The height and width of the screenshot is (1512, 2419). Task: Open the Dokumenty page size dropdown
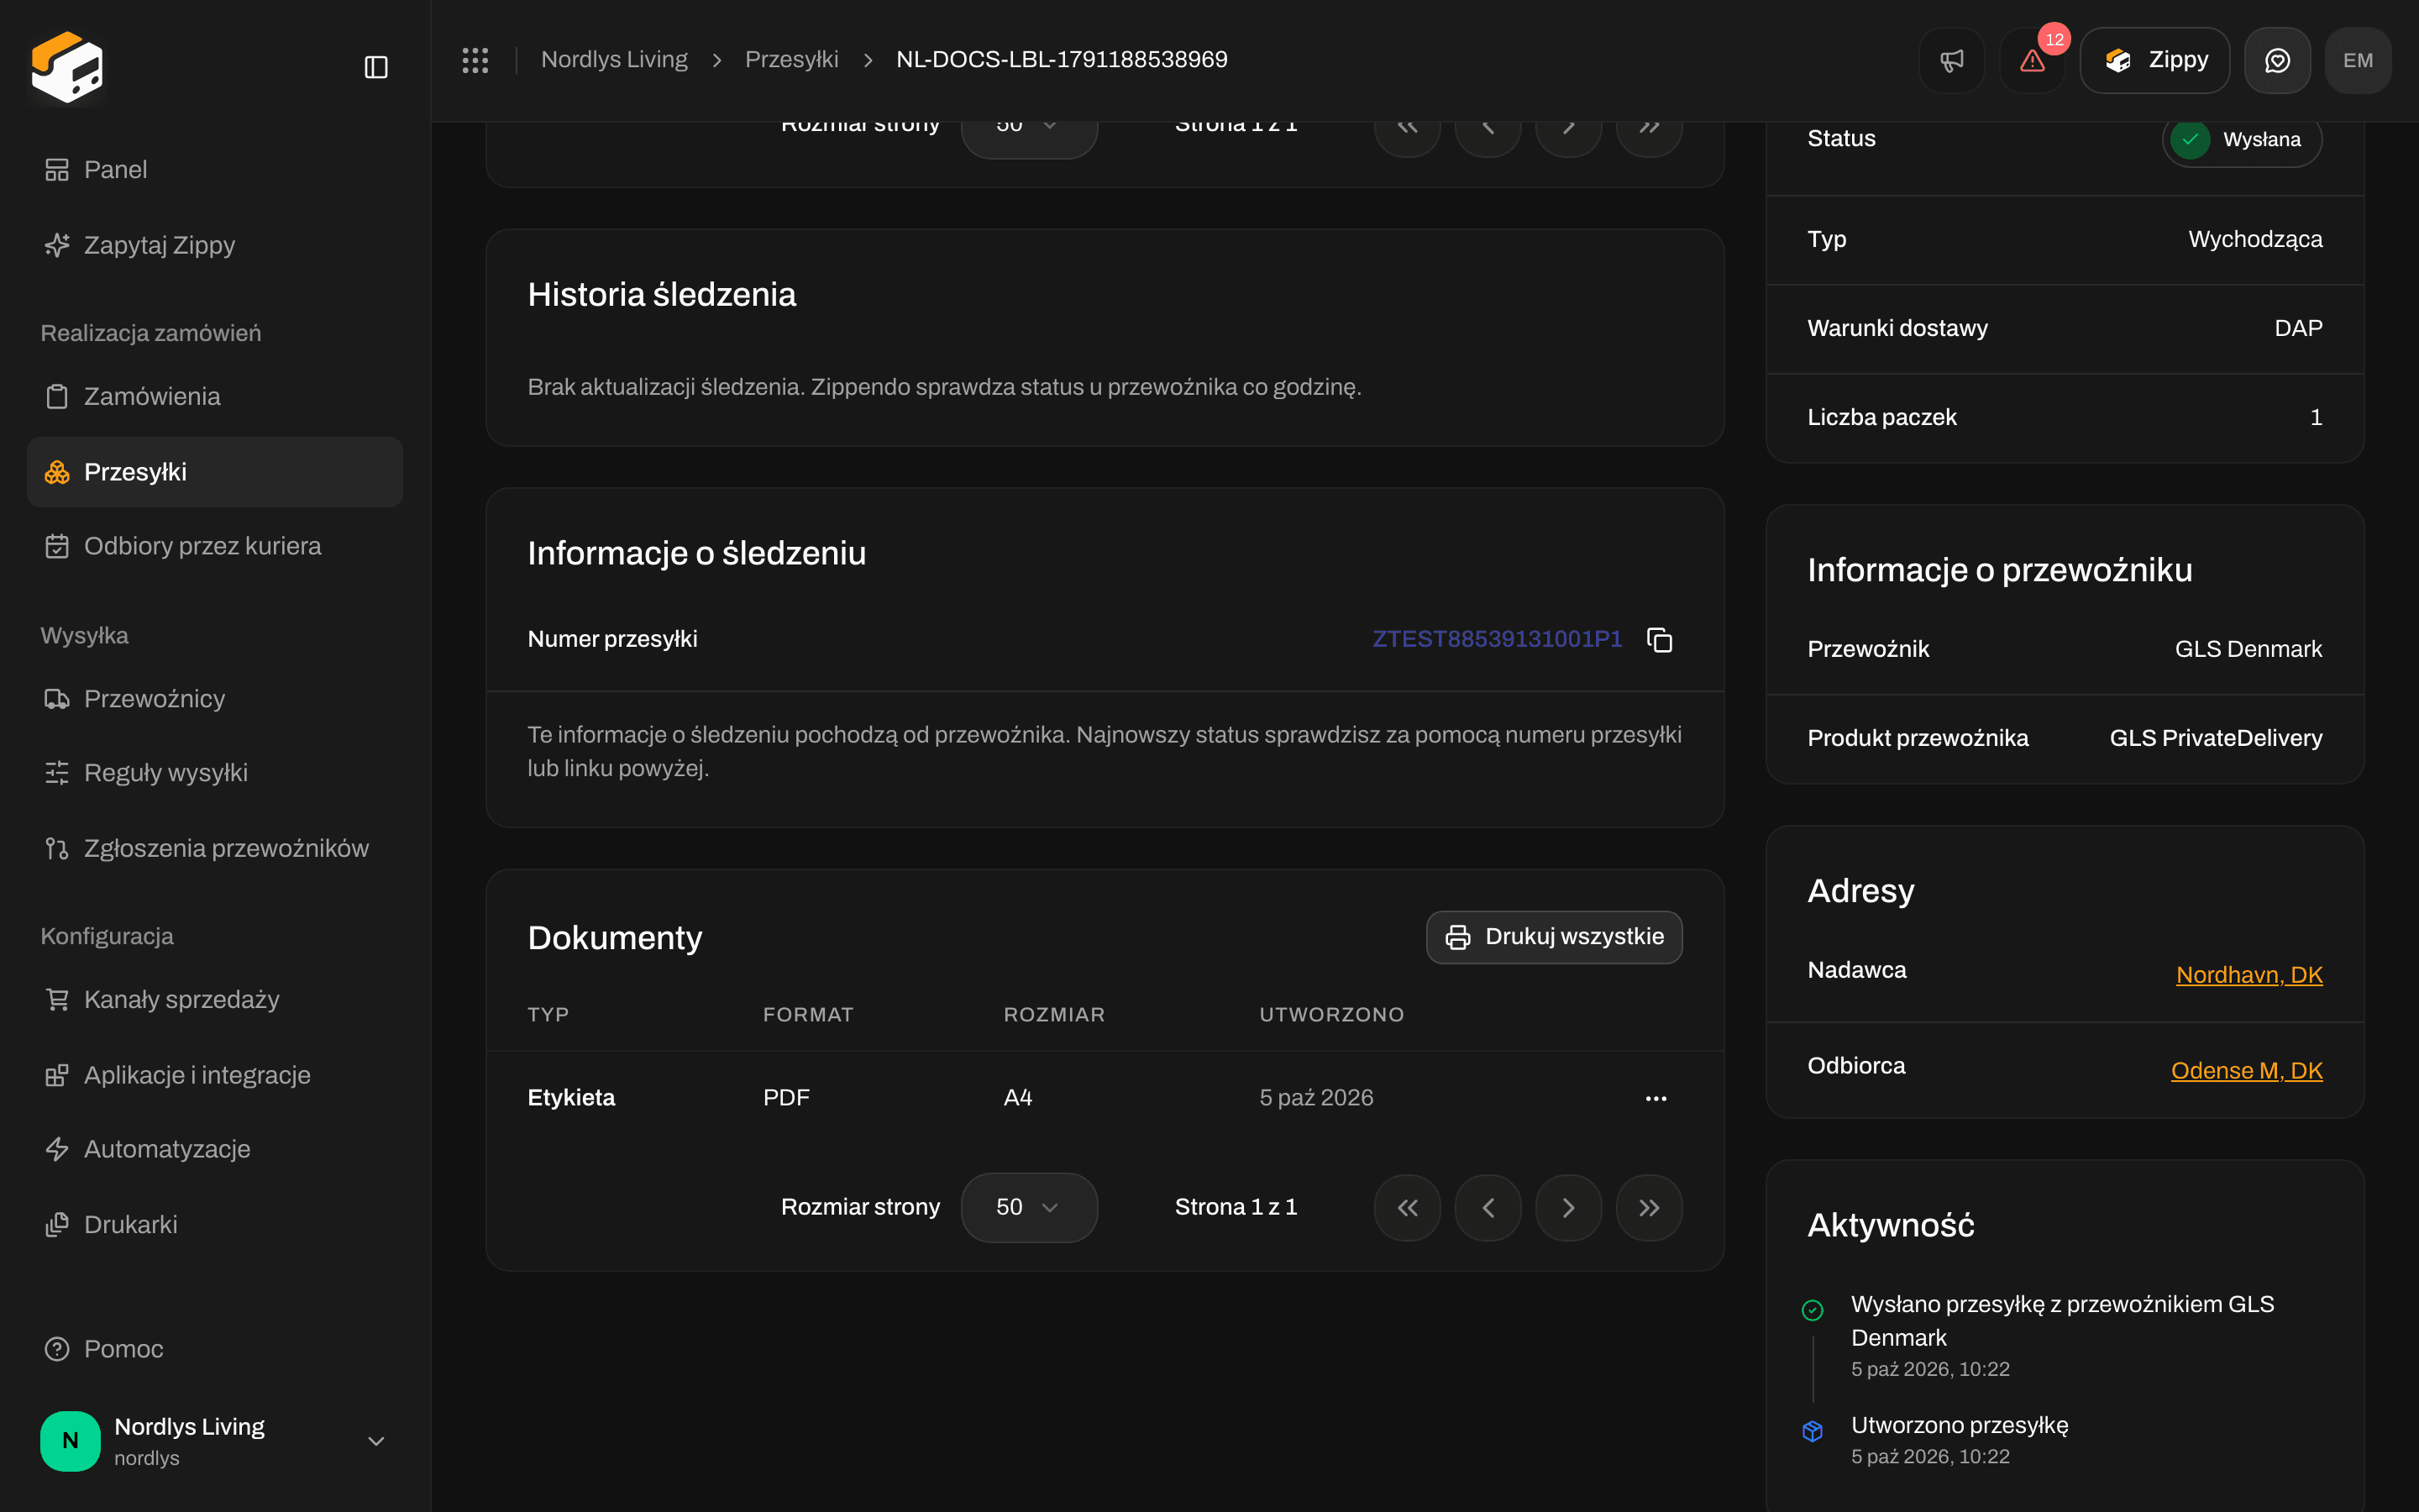coord(1029,1208)
